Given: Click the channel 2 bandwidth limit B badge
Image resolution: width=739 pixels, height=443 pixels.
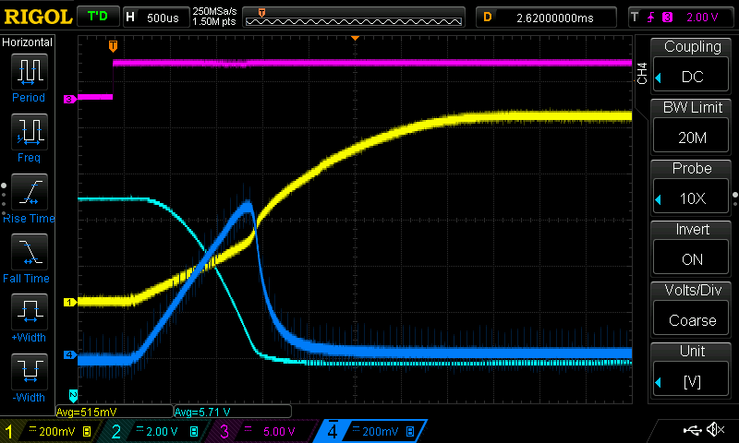Looking at the screenshot, I should tap(194, 431).
